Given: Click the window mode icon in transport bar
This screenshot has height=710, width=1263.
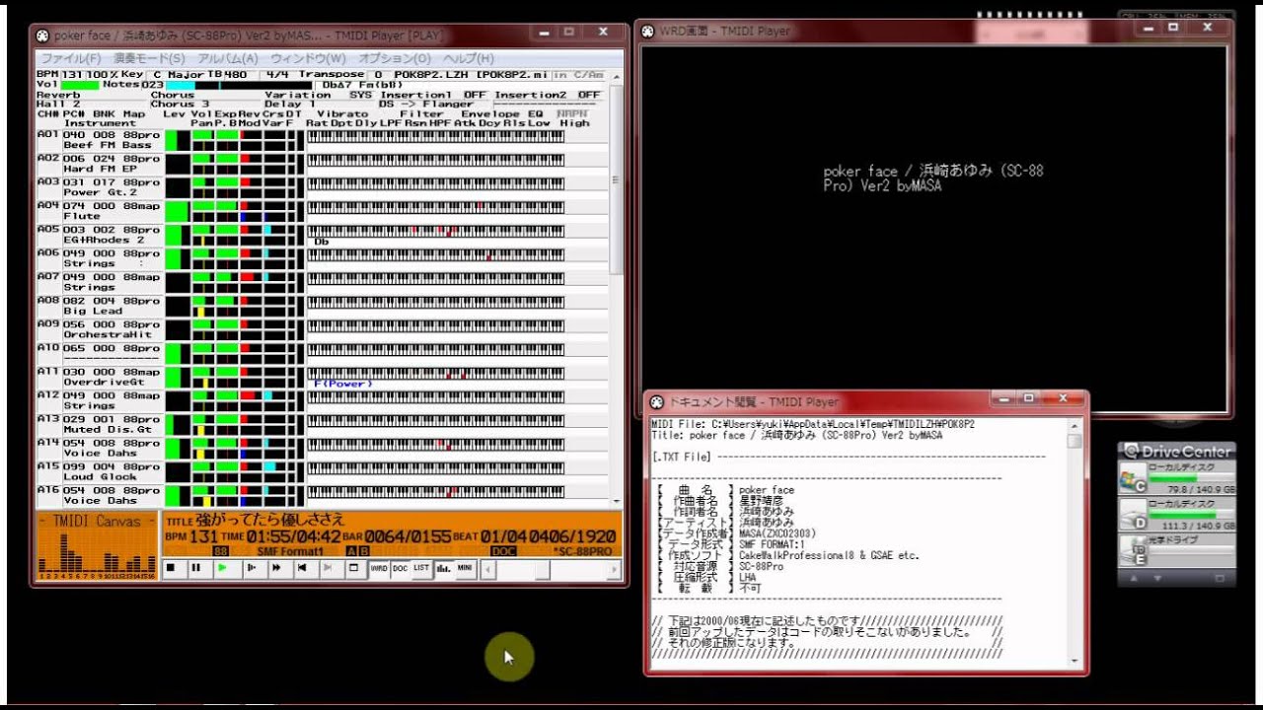Looking at the screenshot, I should coord(353,568).
